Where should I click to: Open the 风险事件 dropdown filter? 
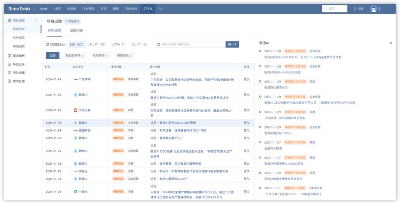click(100, 55)
